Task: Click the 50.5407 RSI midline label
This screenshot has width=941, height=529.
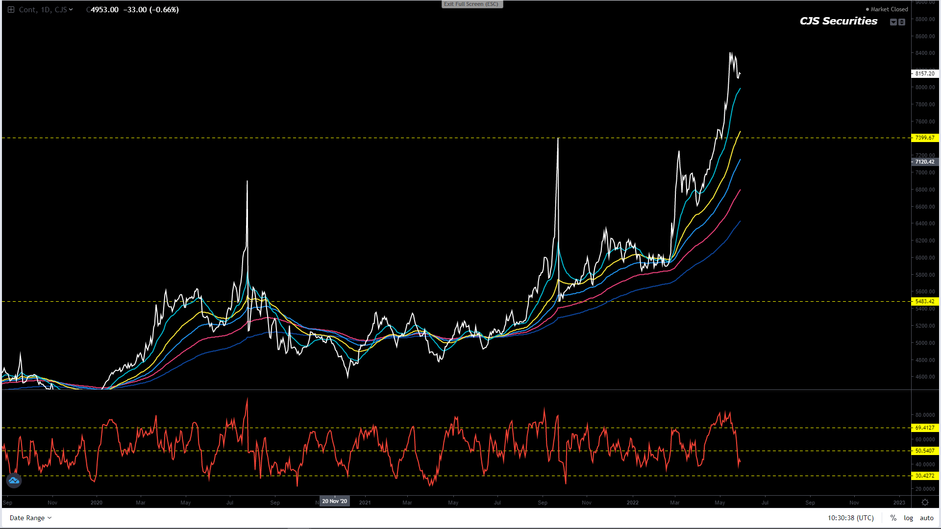Action: click(x=924, y=451)
